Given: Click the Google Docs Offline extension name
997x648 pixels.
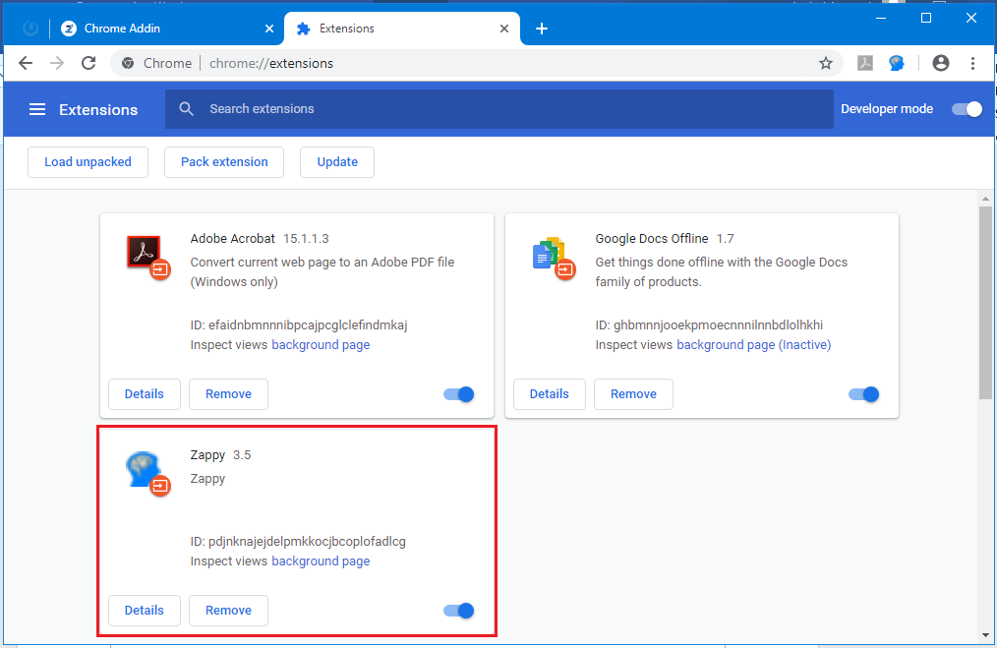Looking at the screenshot, I should pyautogui.click(x=652, y=239).
